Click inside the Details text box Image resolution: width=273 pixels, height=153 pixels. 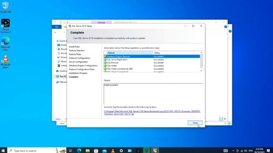click(x=153, y=94)
